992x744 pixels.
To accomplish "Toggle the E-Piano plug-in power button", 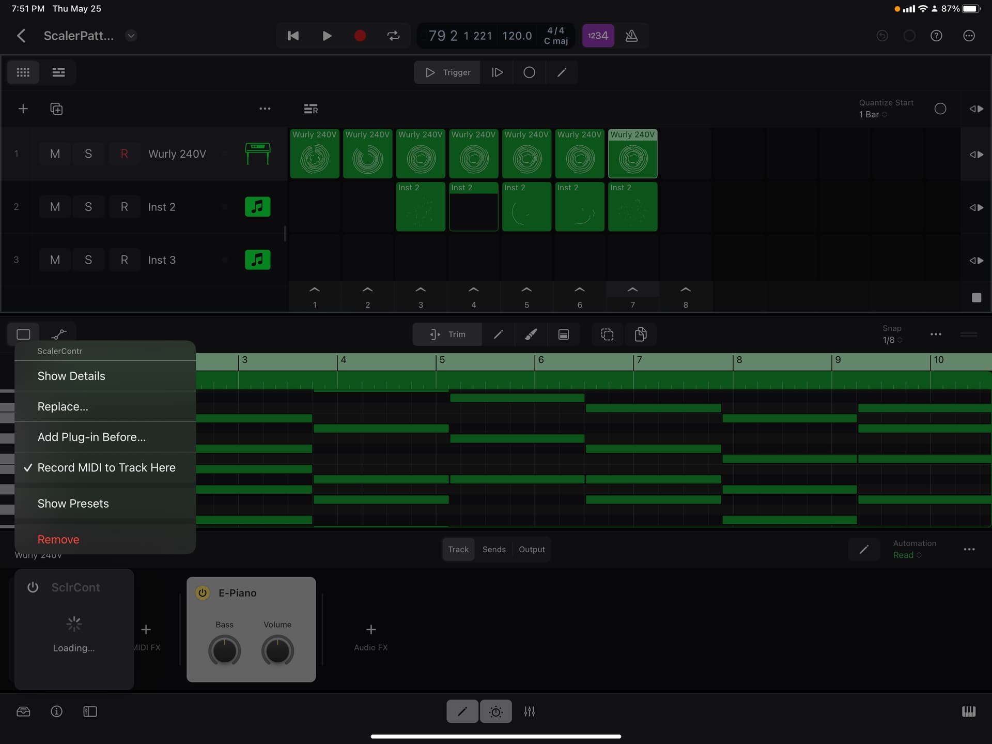I will [203, 593].
